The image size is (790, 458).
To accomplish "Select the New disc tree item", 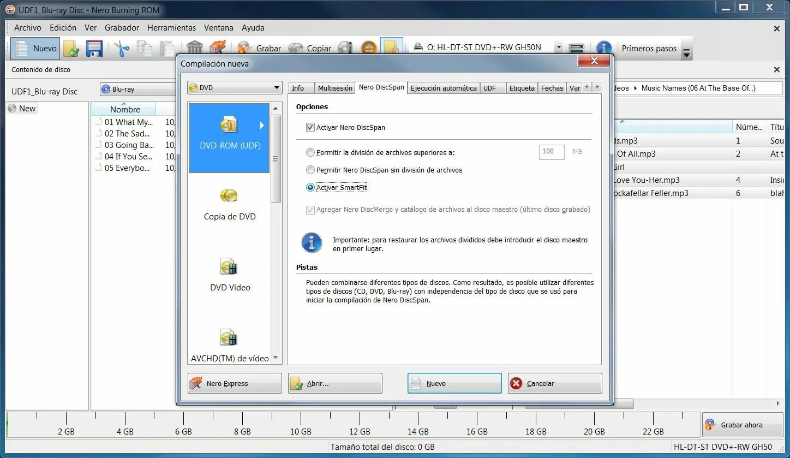I will 22,108.
